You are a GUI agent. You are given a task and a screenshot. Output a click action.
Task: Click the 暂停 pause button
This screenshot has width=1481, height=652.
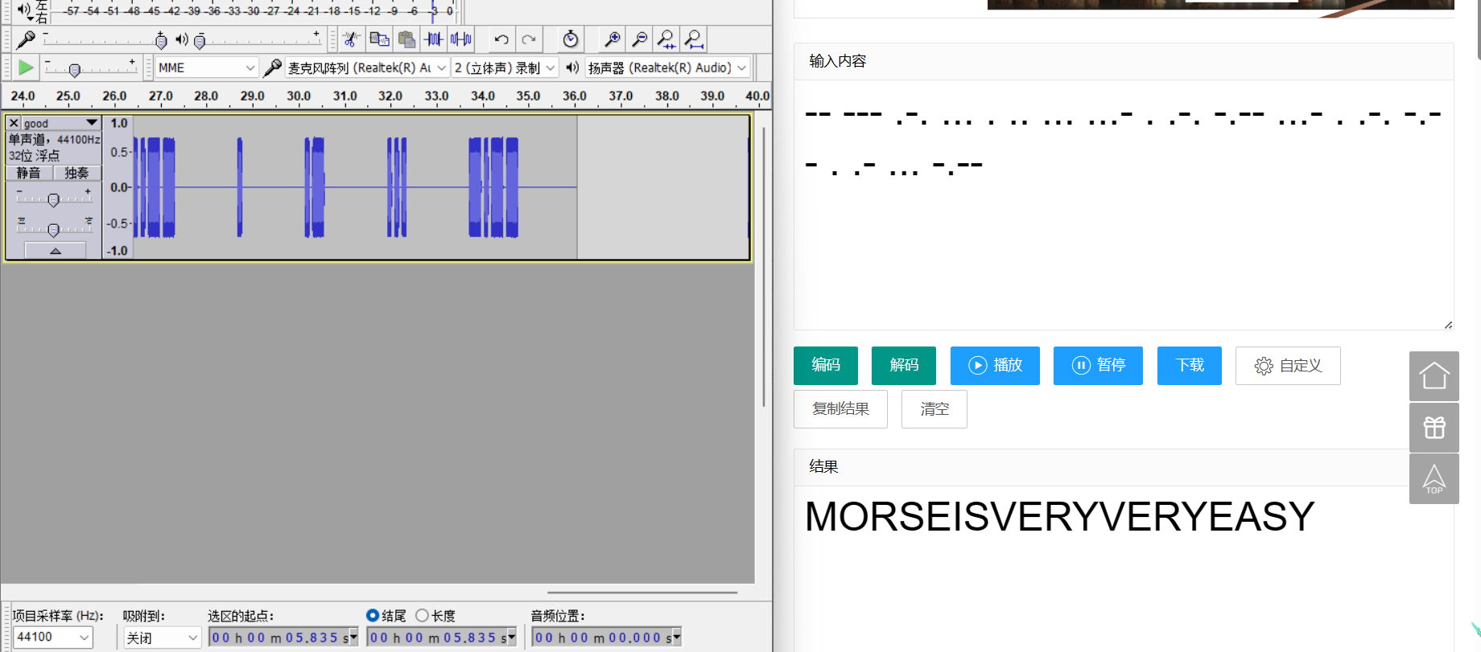(1098, 366)
